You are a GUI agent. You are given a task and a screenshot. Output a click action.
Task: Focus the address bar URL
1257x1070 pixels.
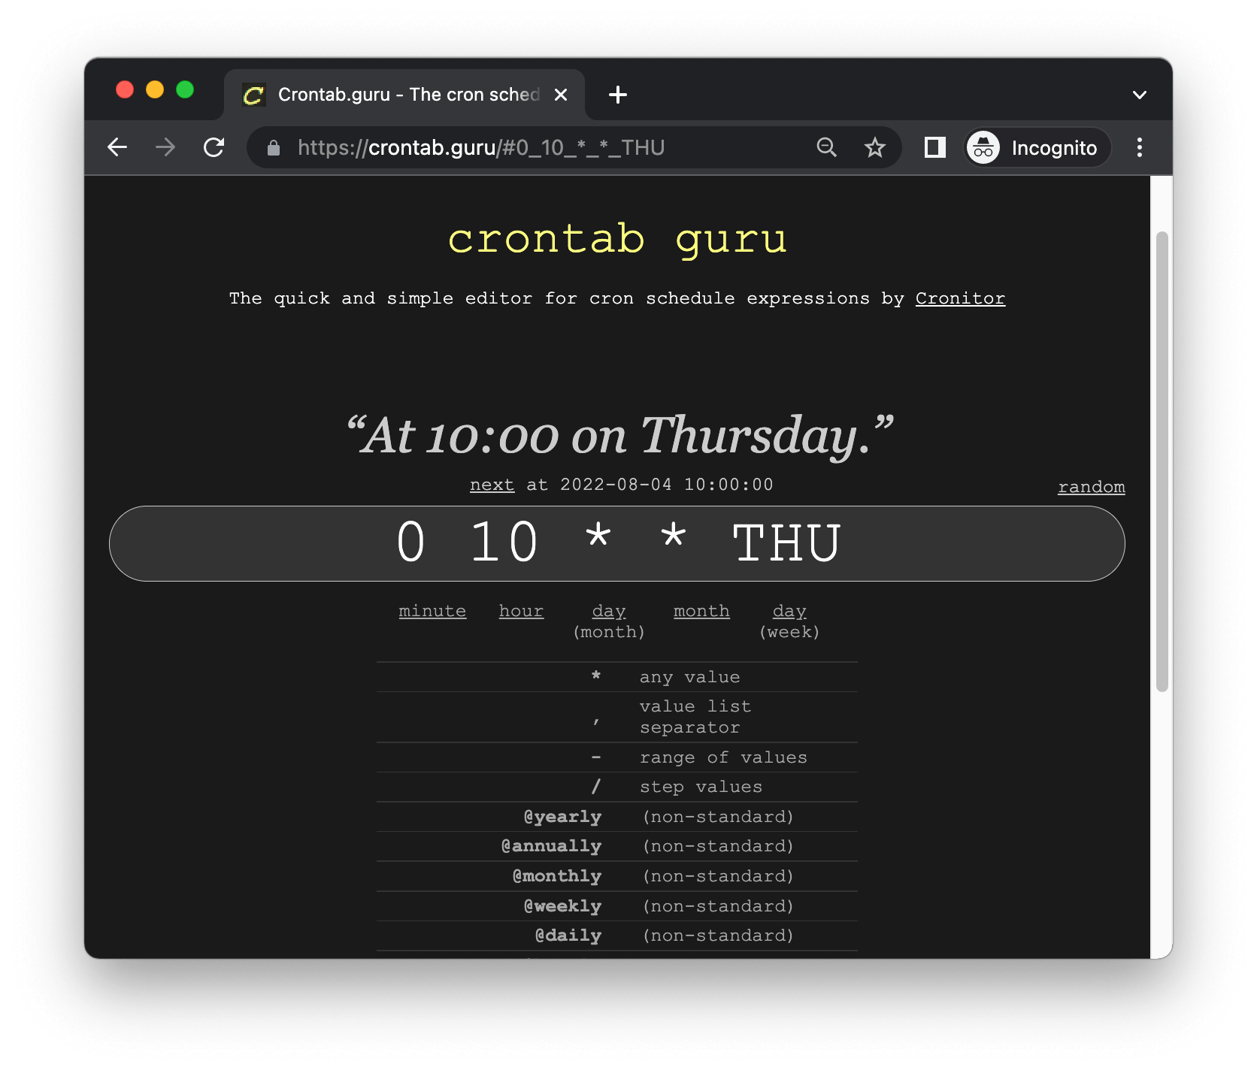[481, 148]
